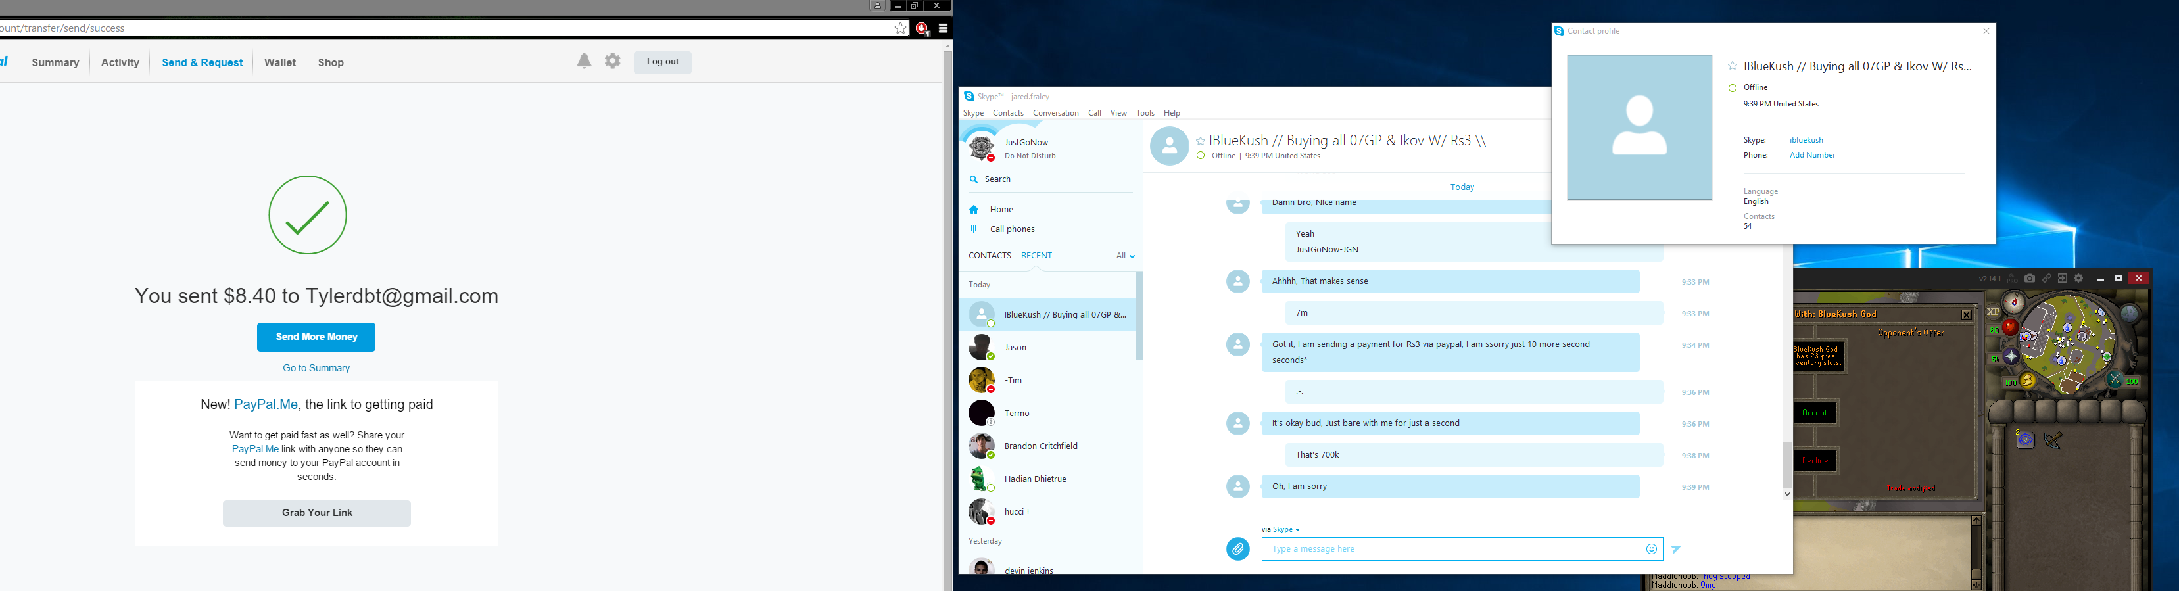This screenshot has width=2179, height=591.
Task: Click Do Not Disturb status under JustGoNow
Action: pos(1030,156)
